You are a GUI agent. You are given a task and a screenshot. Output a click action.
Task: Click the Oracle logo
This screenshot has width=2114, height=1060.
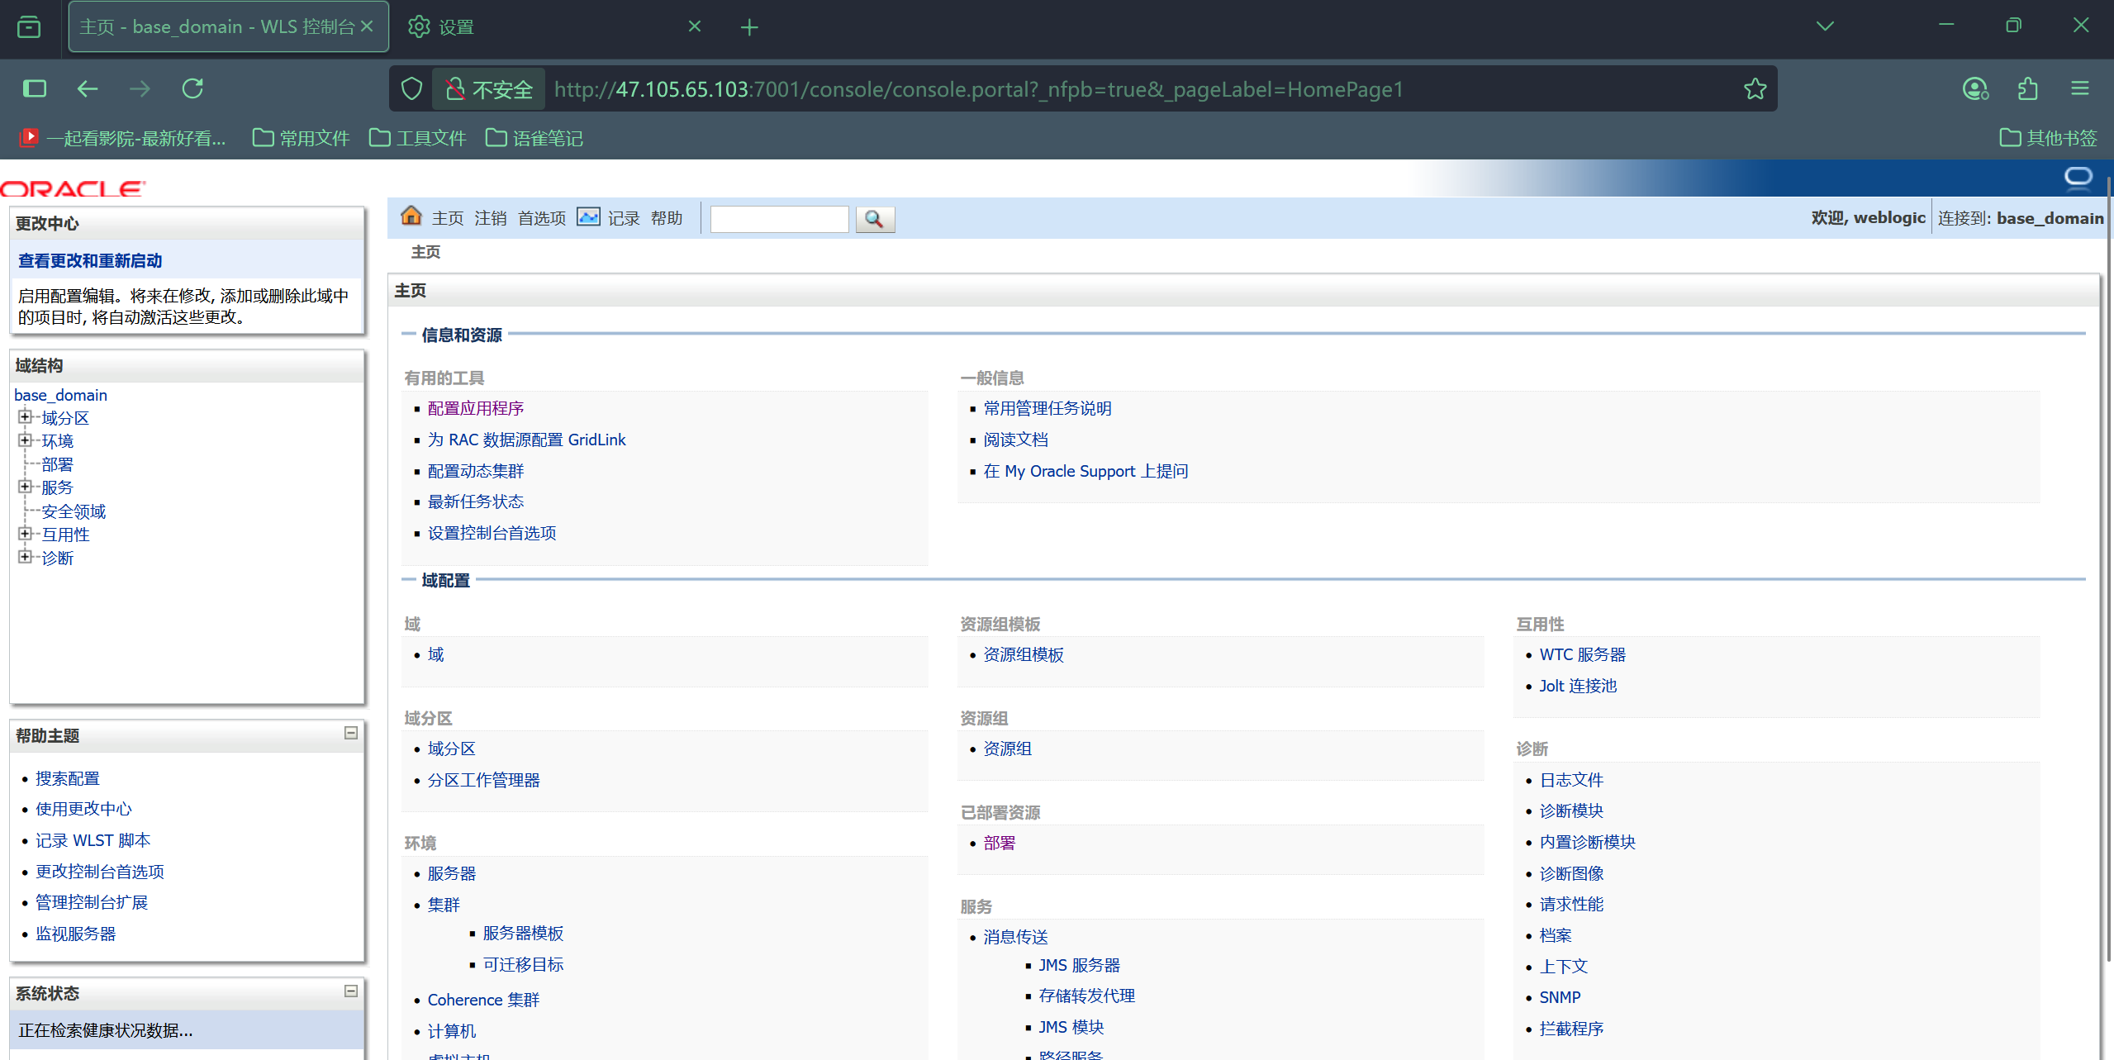tap(73, 189)
